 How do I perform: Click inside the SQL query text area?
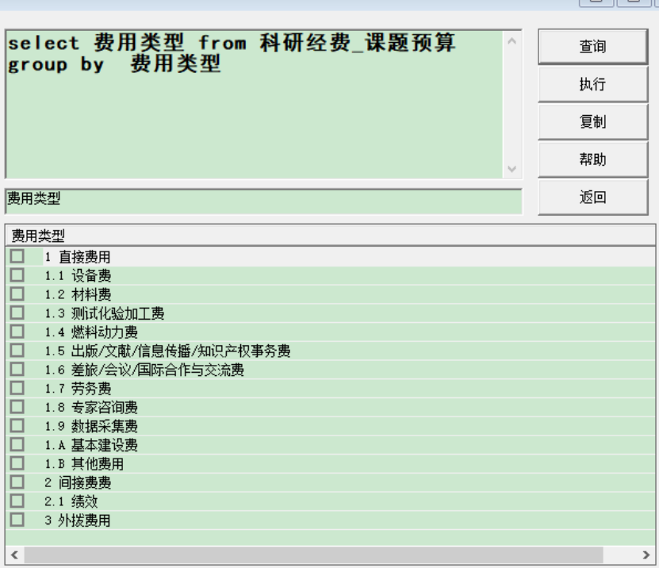coord(255,104)
